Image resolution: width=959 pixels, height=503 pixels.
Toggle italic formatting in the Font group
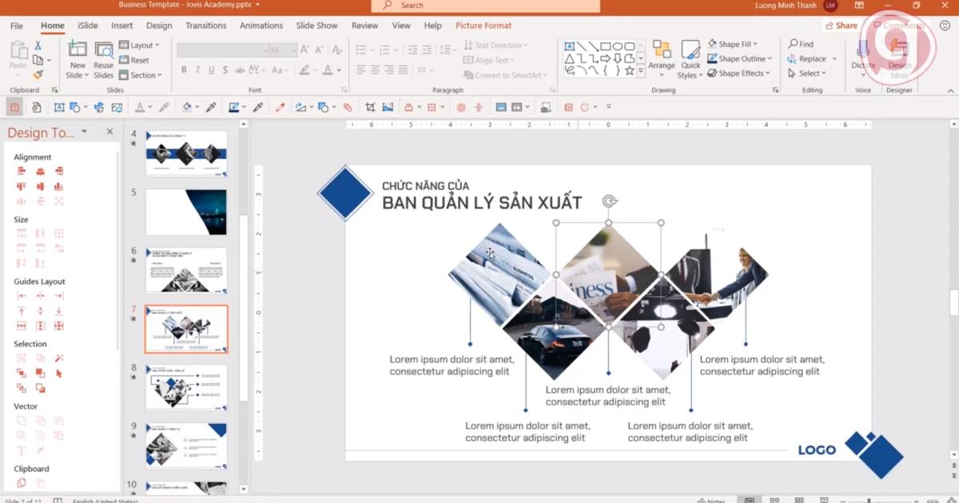click(197, 70)
